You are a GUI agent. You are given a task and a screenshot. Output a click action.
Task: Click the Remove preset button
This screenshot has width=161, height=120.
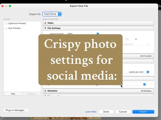click(x=31, y=94)
